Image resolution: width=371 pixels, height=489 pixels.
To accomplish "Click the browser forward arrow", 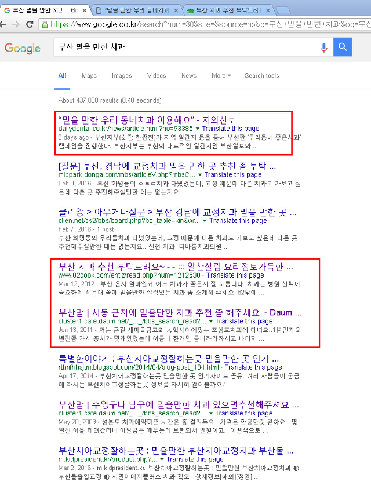I will click(16, 24).
